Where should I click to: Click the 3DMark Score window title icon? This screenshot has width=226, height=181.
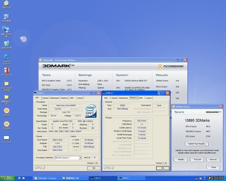tap(173, 106)
